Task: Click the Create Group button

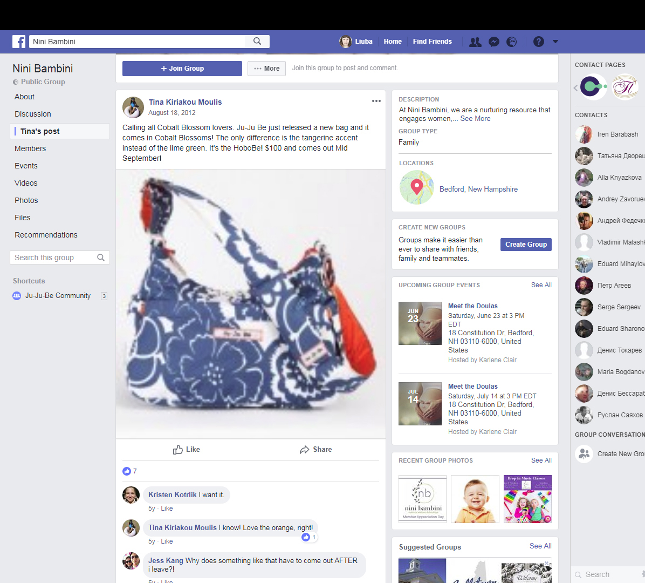Action: [526, 245]
